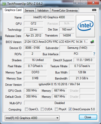
Task: Open the Validation tab
Action: (43, 10)
